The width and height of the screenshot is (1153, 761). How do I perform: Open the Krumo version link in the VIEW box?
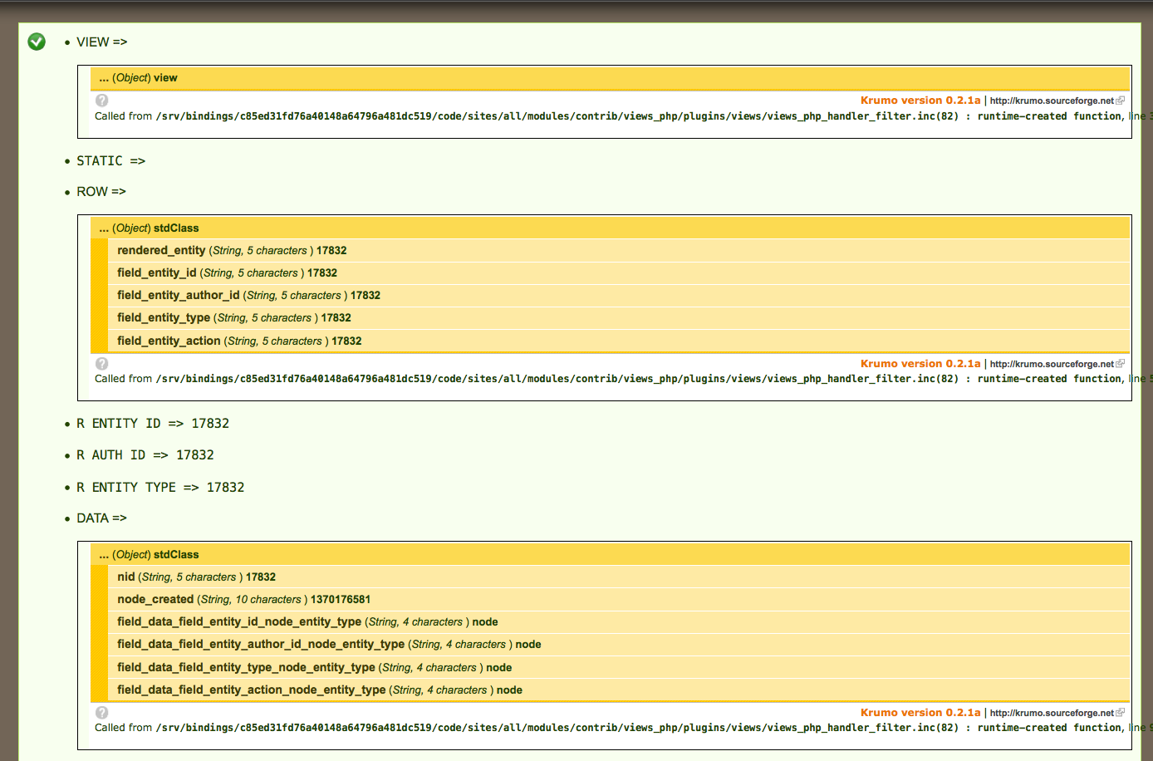(920, 101)
